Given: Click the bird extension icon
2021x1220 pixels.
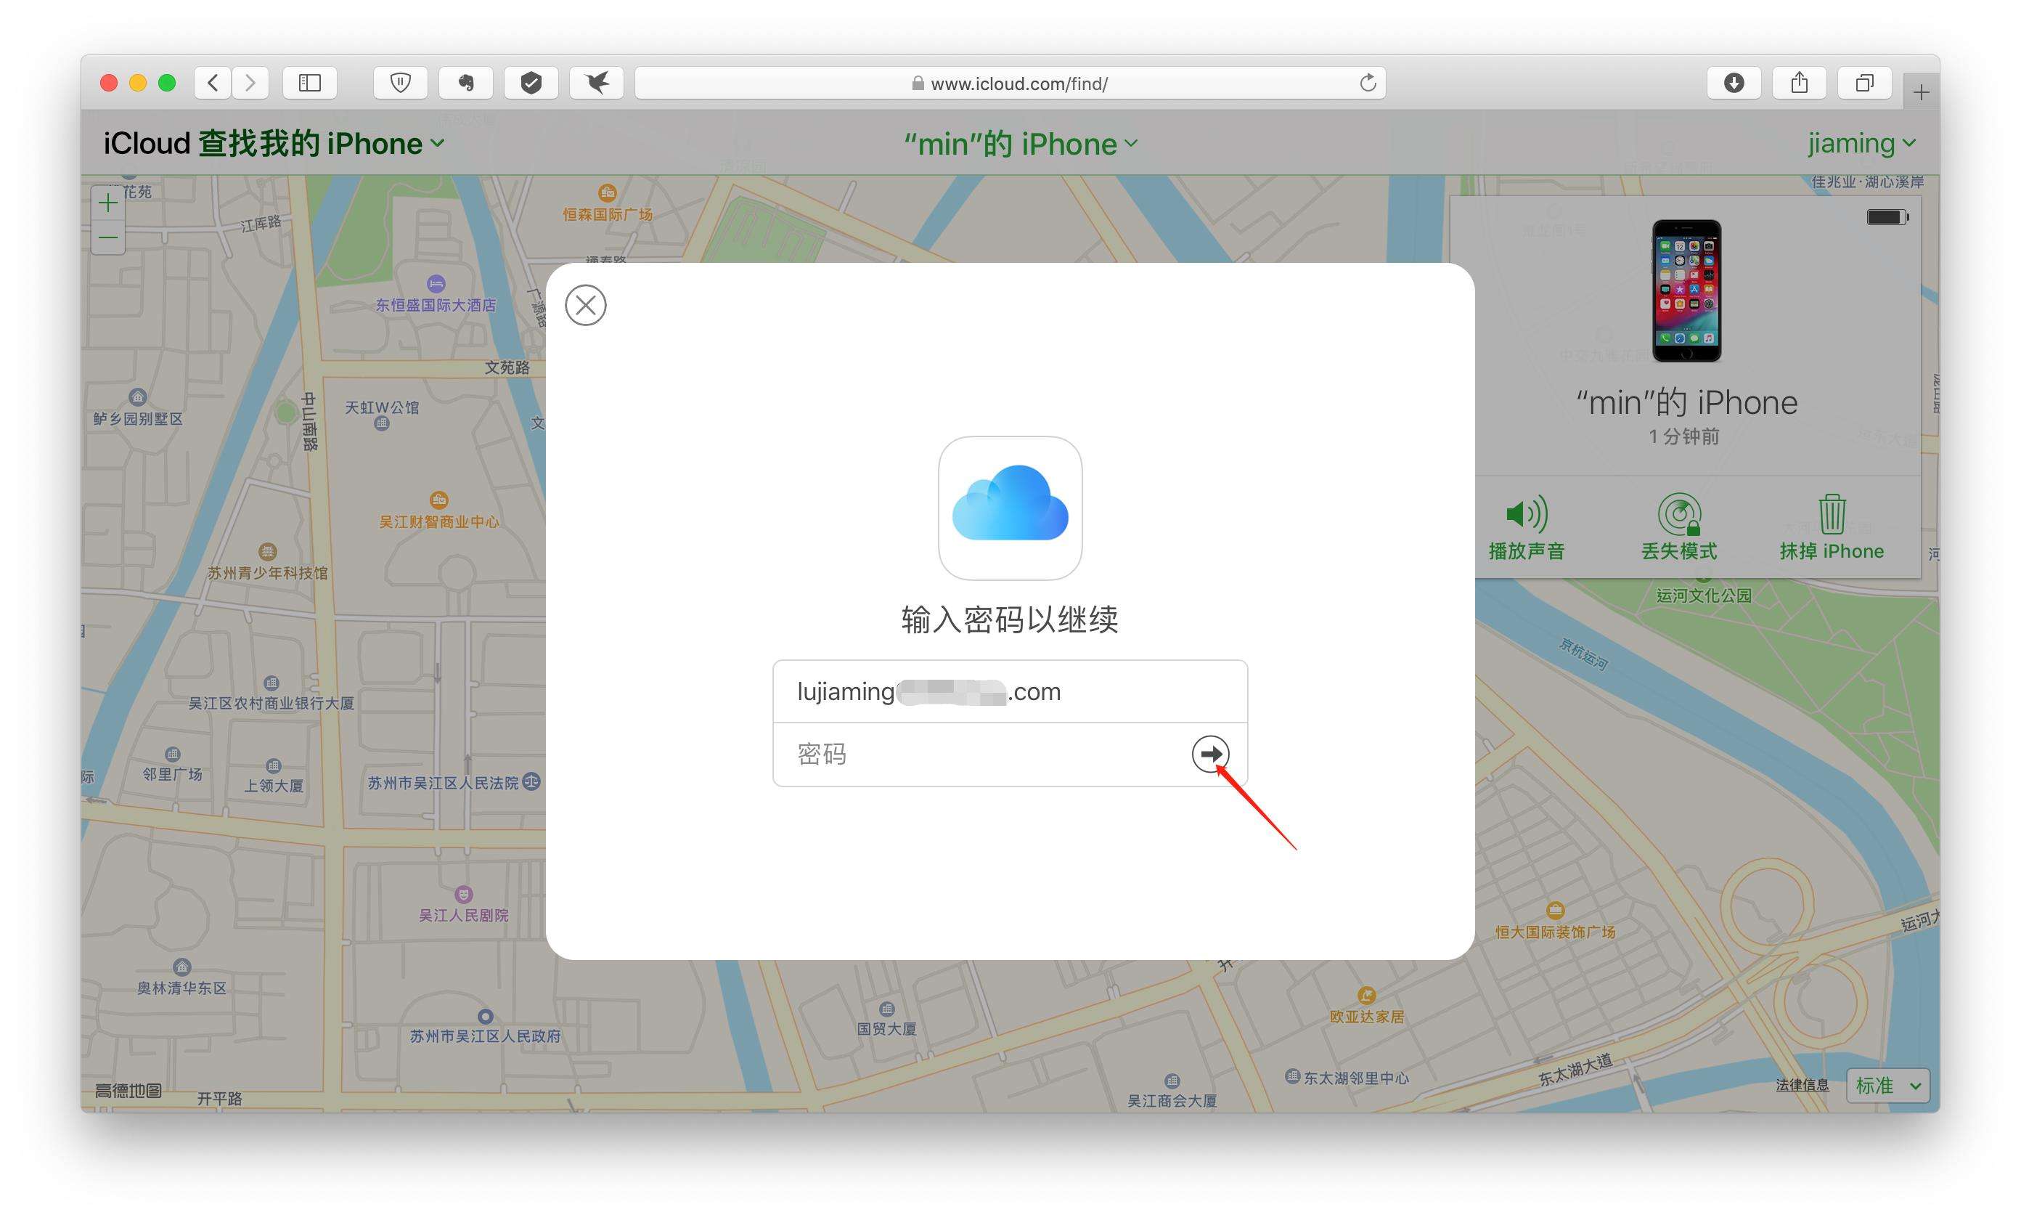Looking at the screenshot, I should [597, 83].
